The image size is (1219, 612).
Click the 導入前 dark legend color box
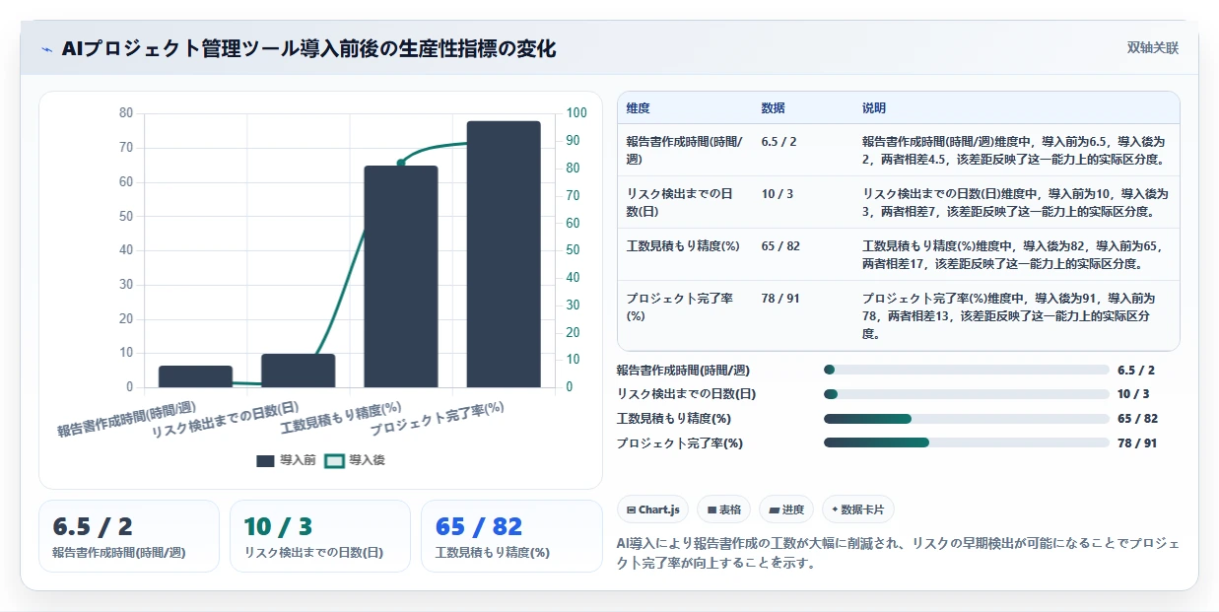[266, 460]
